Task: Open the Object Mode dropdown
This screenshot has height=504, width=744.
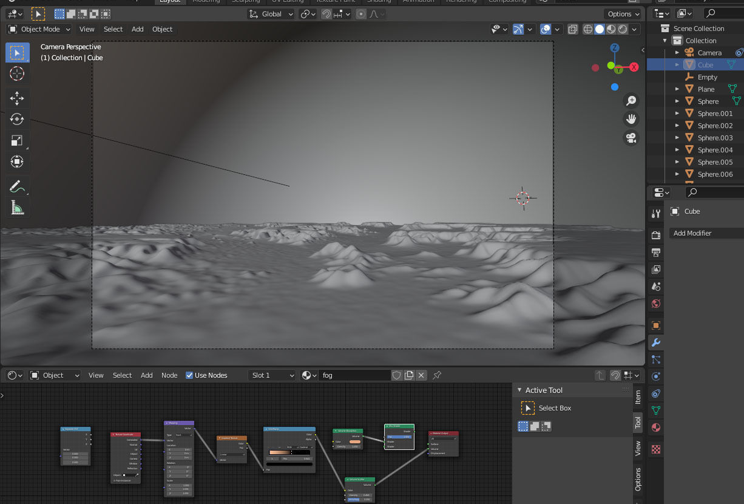Action: (x=39, y=29)
